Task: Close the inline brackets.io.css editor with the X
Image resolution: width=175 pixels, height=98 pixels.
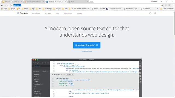Action: [x=52, y=75]
